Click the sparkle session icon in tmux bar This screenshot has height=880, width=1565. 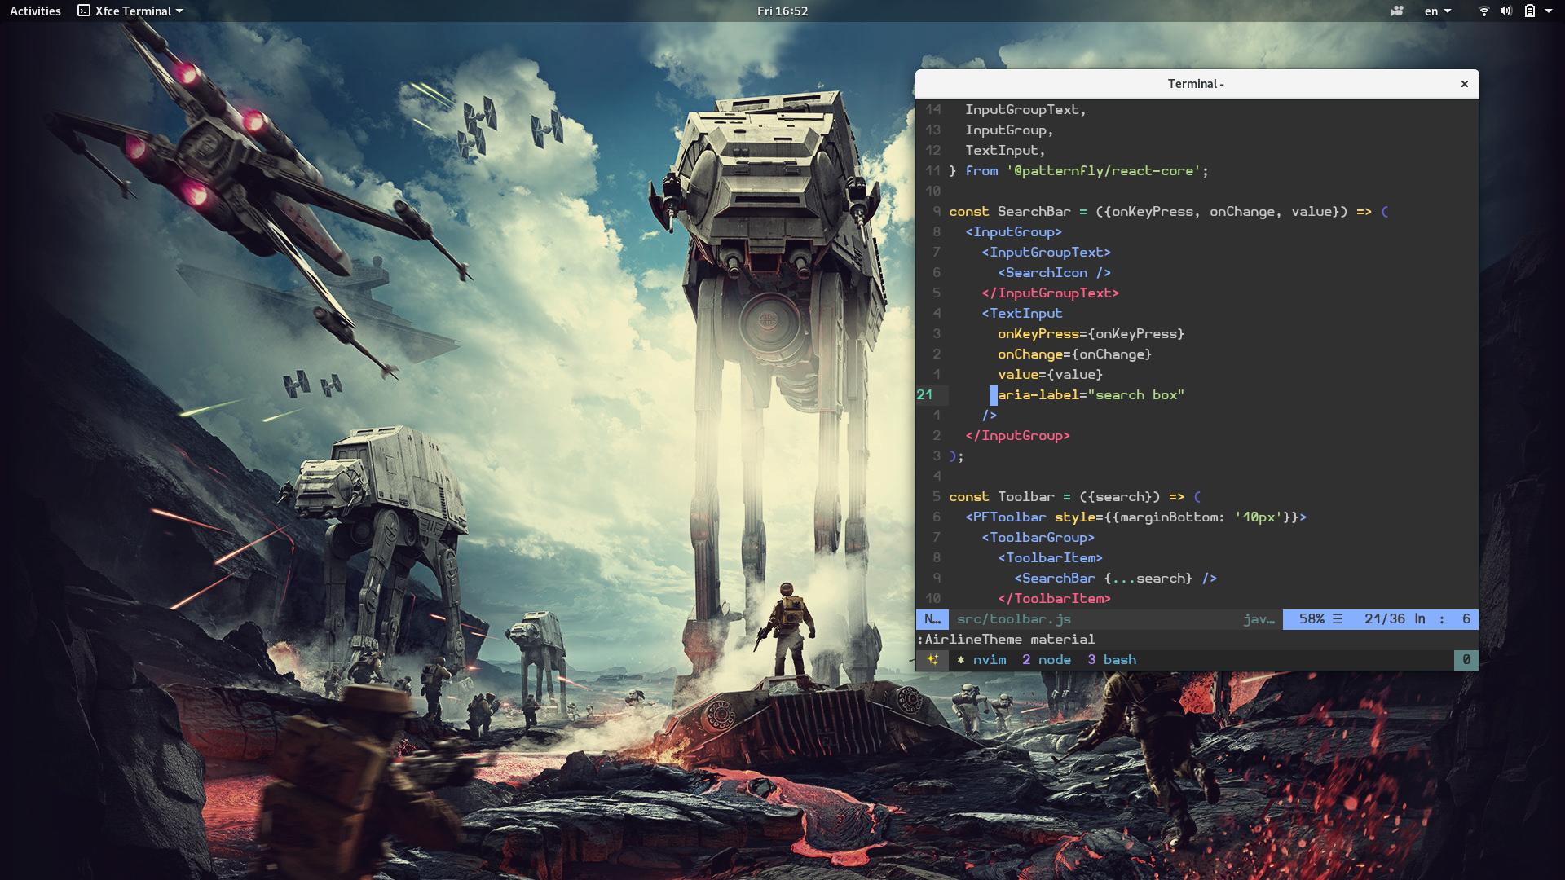[932, 659]
